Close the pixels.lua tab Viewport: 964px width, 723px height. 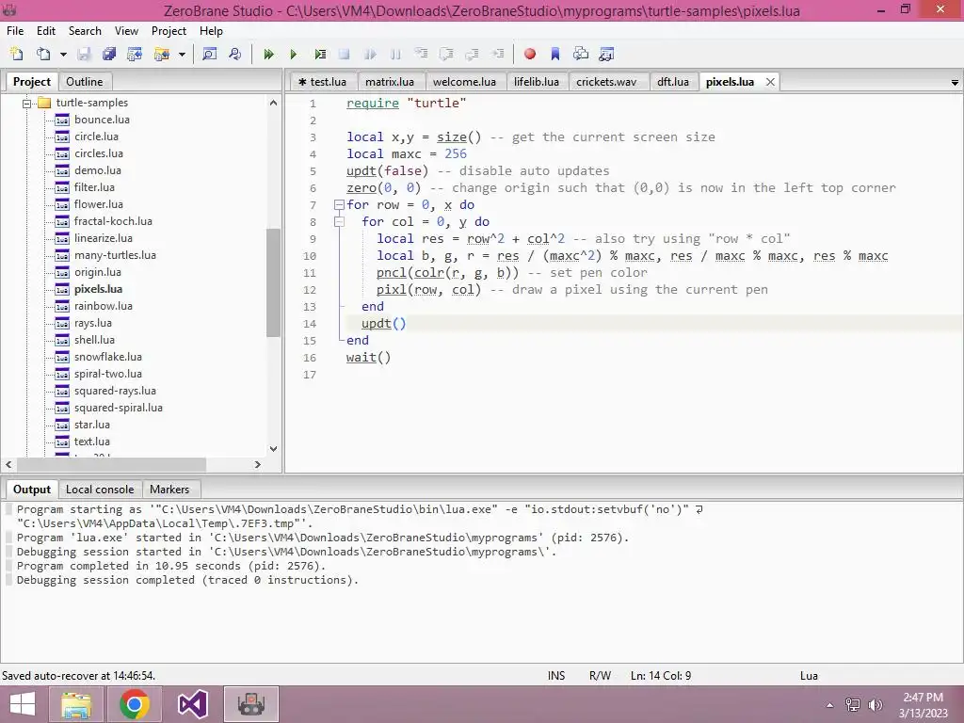coord(770,82)
